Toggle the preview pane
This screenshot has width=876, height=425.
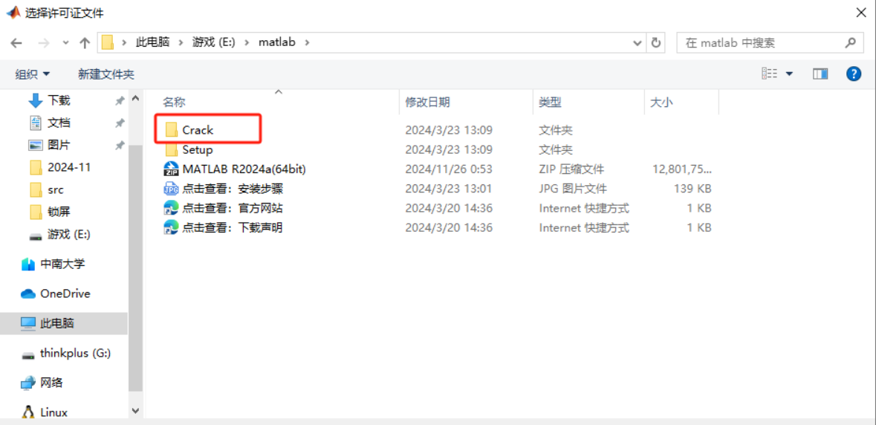tap(820, 74)
